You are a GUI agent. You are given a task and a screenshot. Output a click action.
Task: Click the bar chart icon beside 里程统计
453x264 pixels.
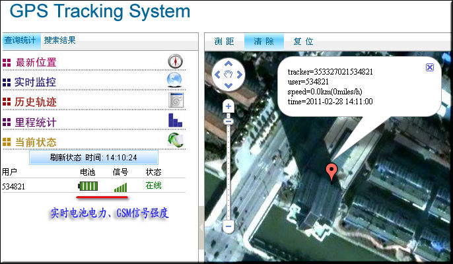point(175,120)
